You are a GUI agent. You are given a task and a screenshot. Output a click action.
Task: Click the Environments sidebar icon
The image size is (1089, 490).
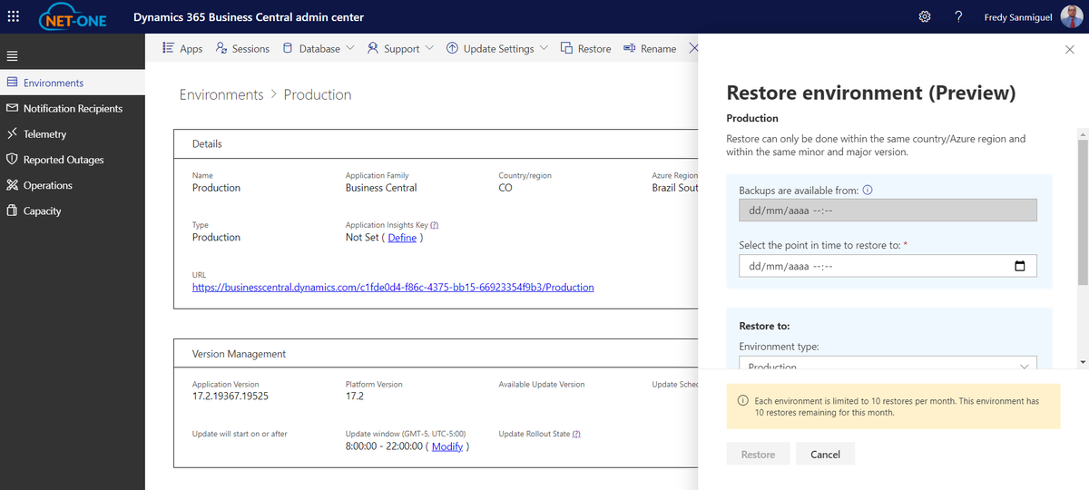[x=12, y=82]
